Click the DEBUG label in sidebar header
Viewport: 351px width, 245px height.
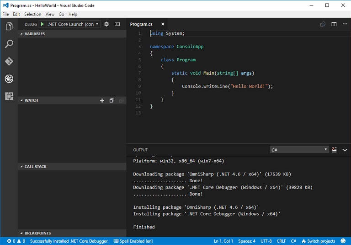(31, 24)
